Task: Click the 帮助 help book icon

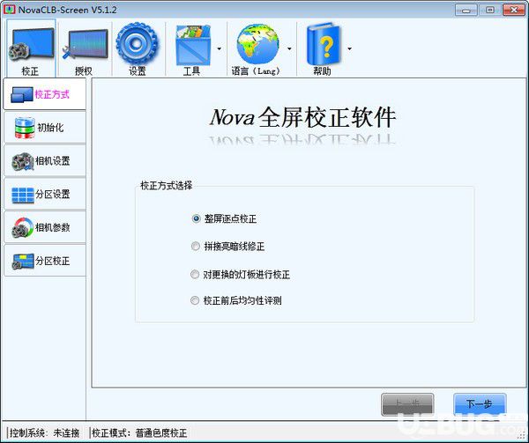Action: [323, 48]
